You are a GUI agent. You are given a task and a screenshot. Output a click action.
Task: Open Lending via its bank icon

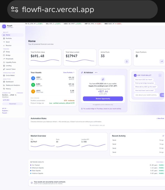(4, 66)
